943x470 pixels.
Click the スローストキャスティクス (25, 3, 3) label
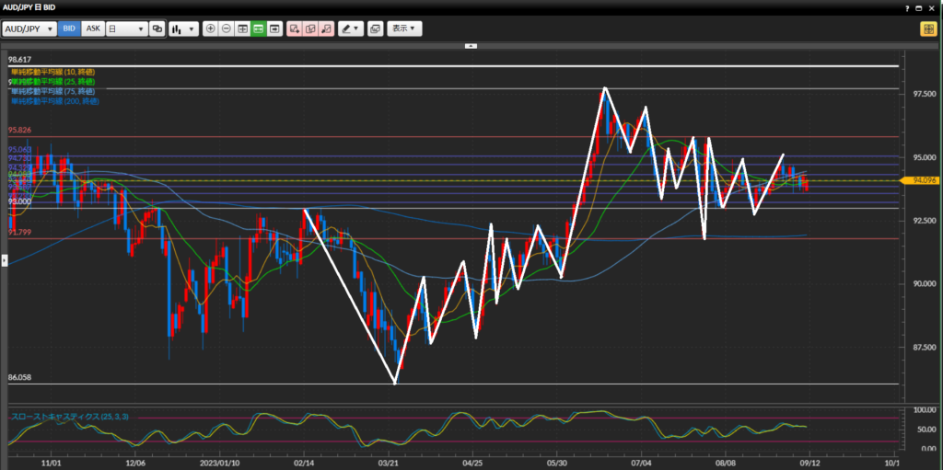point(69,417)
